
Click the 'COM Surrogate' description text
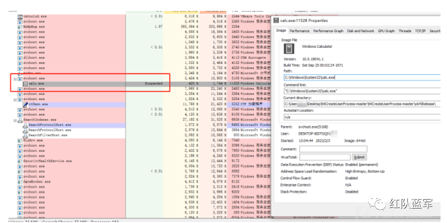[253, 58]
